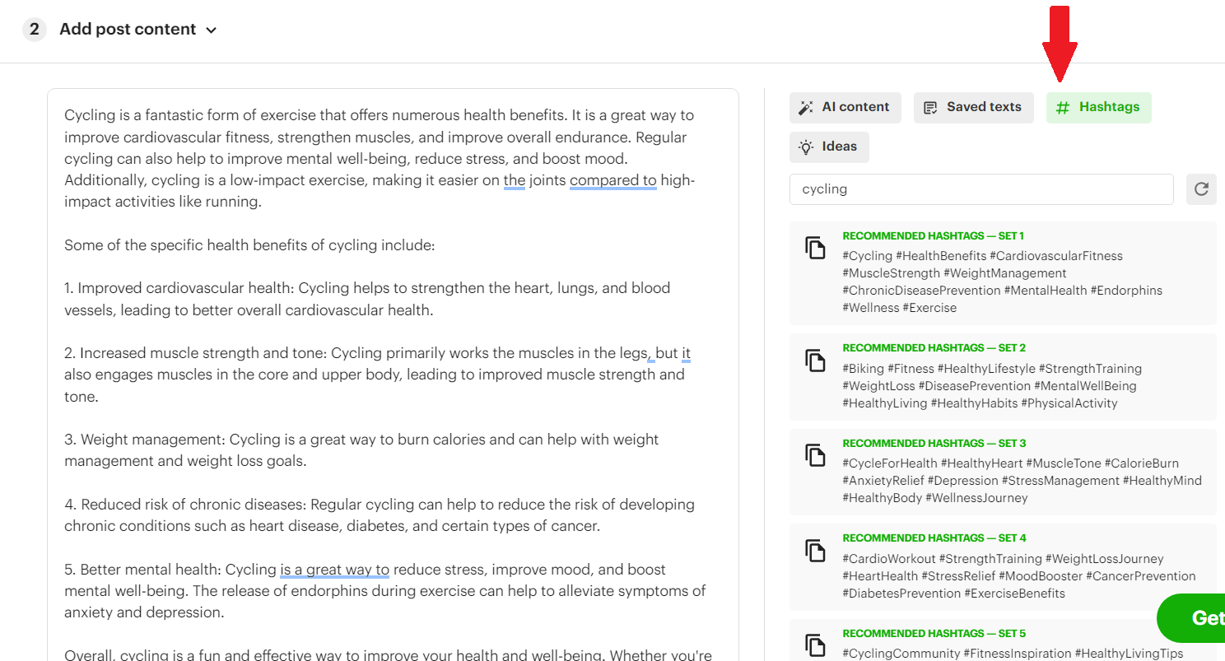Click the #CycleForHealth #HealthyHeart hashtag text
The image size is (1225, 661).
[1022, 481]
